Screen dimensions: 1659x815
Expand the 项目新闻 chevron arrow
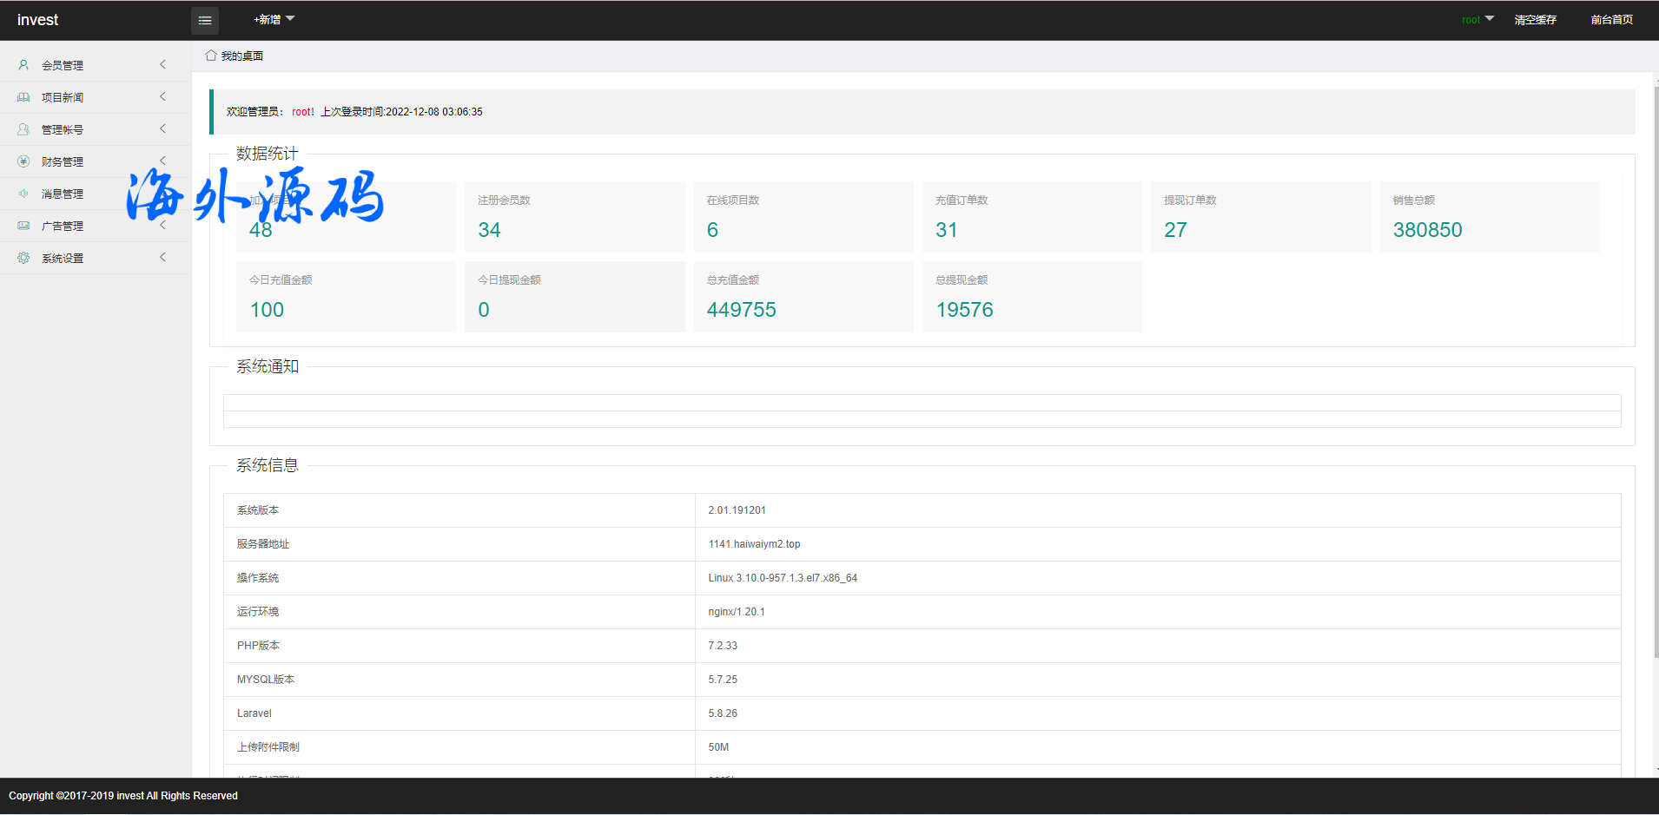[x=162, y=96]
